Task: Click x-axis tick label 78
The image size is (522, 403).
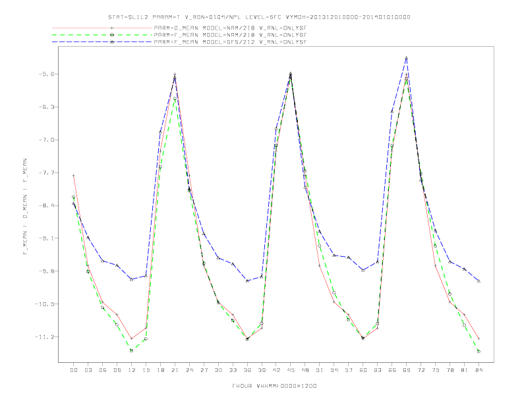Action: [x=450, y=370]
